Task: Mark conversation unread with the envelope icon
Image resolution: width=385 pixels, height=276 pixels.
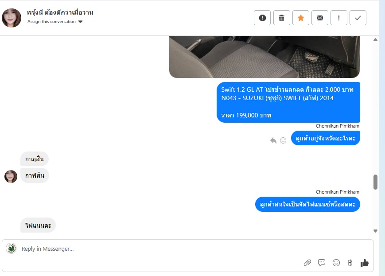Action: (x=320, y=18)
